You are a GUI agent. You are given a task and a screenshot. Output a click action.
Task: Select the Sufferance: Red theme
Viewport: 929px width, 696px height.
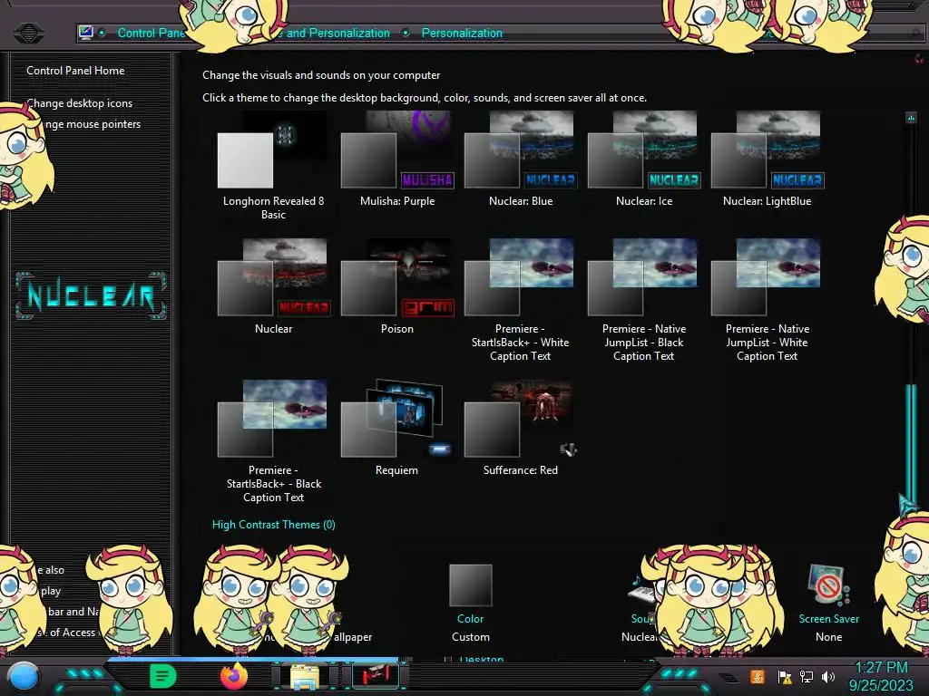[x=520, y=429]
